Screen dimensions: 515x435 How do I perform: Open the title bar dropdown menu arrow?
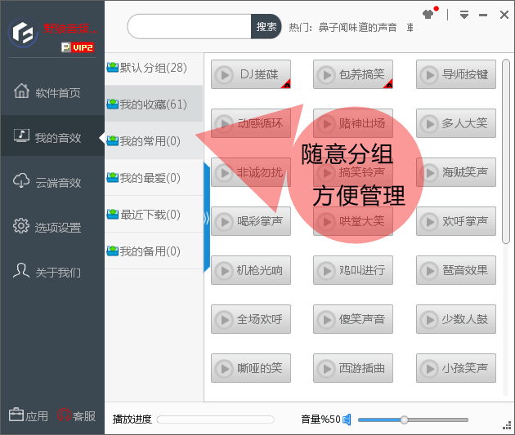coord(464,15)
